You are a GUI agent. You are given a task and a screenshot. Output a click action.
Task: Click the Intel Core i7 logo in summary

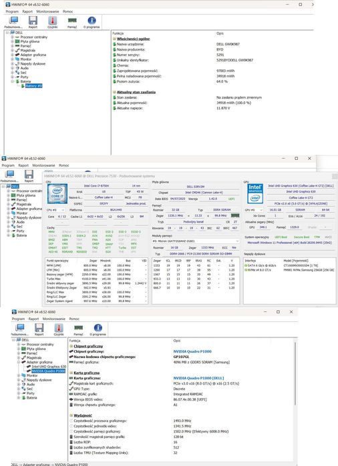(x=57, y=193)
